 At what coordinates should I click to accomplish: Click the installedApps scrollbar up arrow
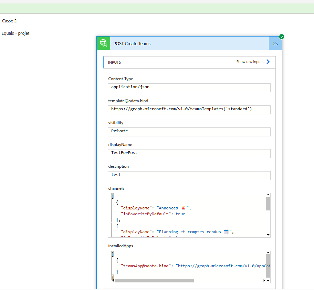(268, 252)
